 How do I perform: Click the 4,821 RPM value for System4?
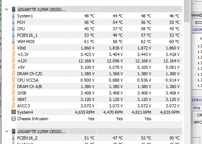141,112
